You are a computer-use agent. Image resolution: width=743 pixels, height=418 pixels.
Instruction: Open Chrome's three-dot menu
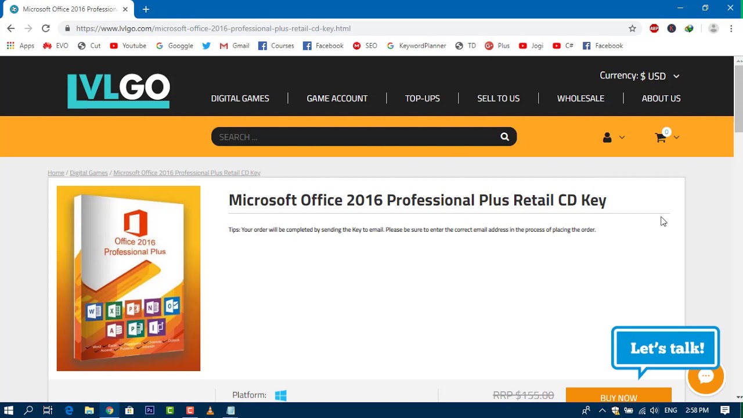click(731, 28)
